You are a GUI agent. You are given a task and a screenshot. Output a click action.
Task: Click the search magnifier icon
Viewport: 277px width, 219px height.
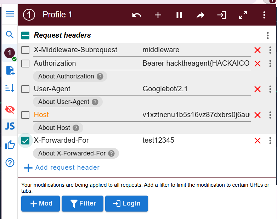pyautogui.click(x=10, y=34)
